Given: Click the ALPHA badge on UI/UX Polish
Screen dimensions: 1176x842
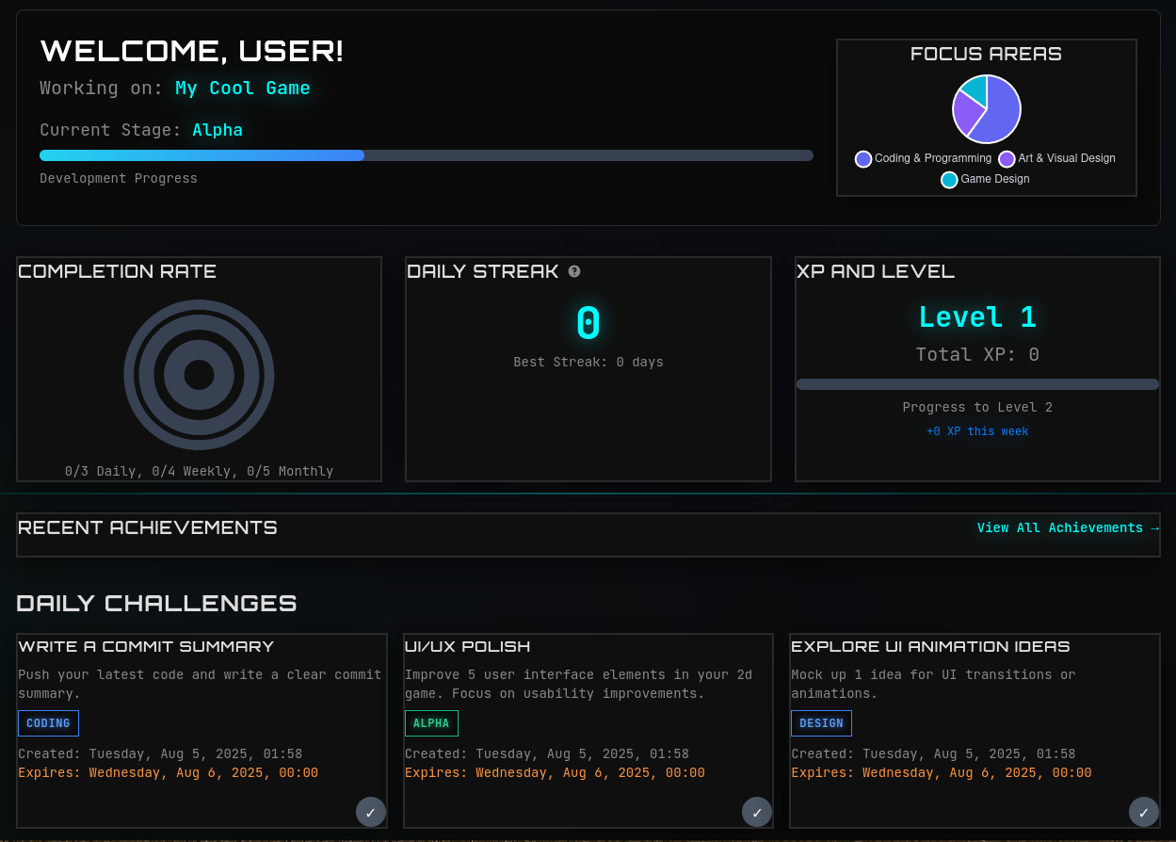Looking at the screenshot, I should click(x=431, y=722).
